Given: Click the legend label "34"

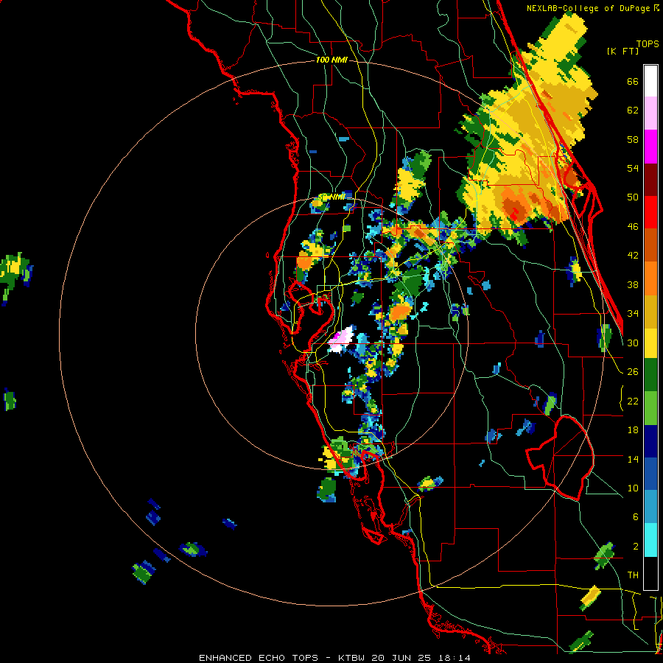Looking at the screenshot, I should (633, 314).
